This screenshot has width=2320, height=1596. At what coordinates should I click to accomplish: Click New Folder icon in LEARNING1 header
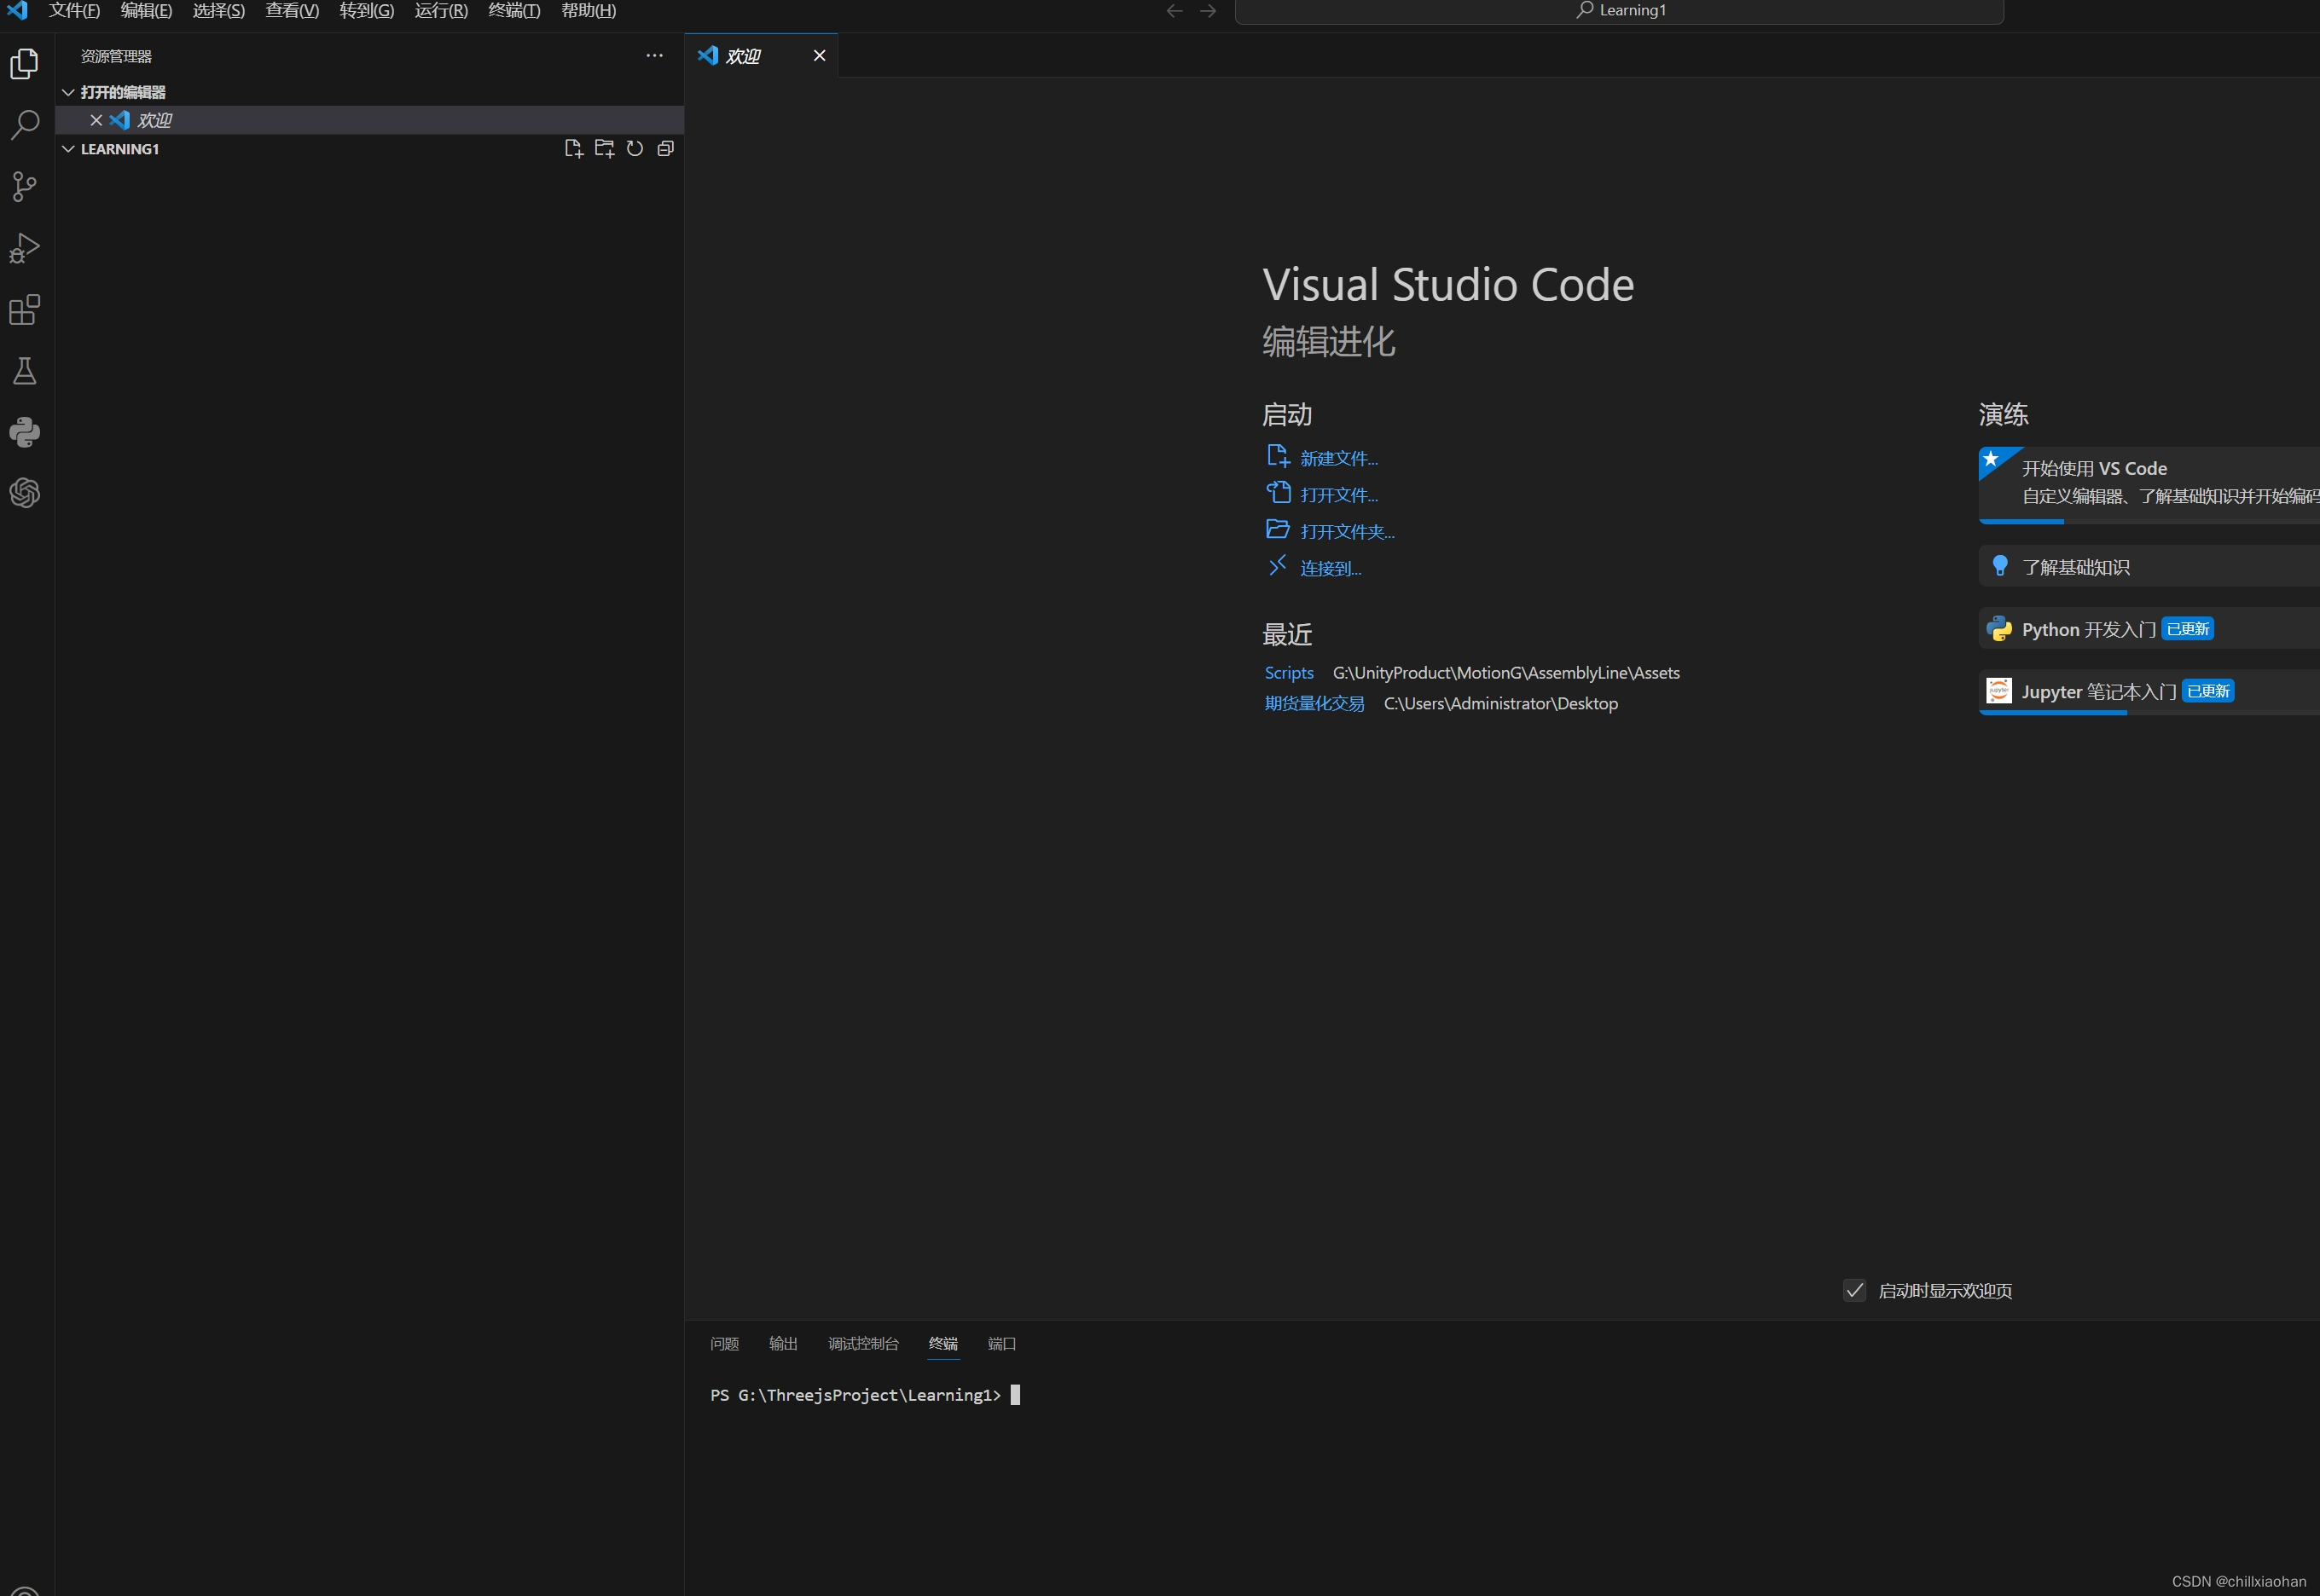click(x=604, y=149)
